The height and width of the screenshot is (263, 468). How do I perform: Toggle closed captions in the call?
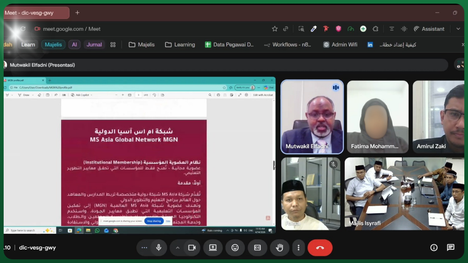point(257,248)
